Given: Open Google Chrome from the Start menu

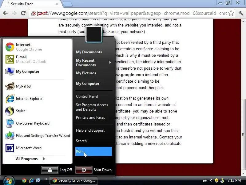Looking at the screenshot, I should tap(37, 47).
